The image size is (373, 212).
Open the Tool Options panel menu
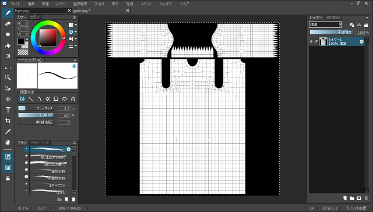pyautogui.click(x=75, y=60)
